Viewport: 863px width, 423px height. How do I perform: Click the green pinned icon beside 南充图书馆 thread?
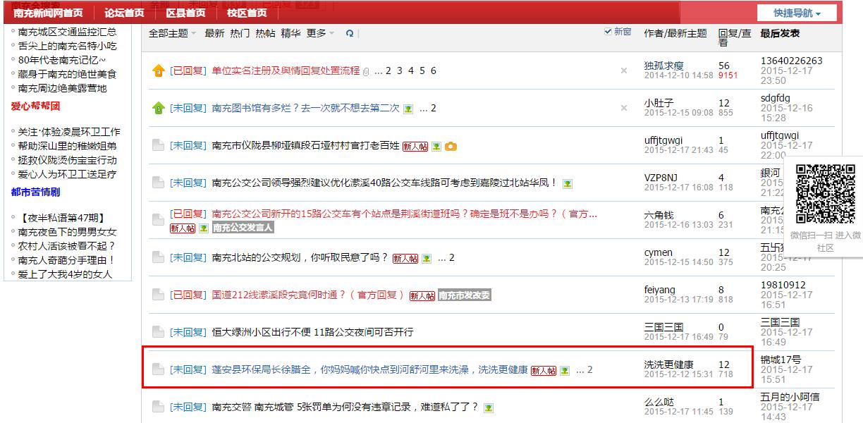[159, 109]
